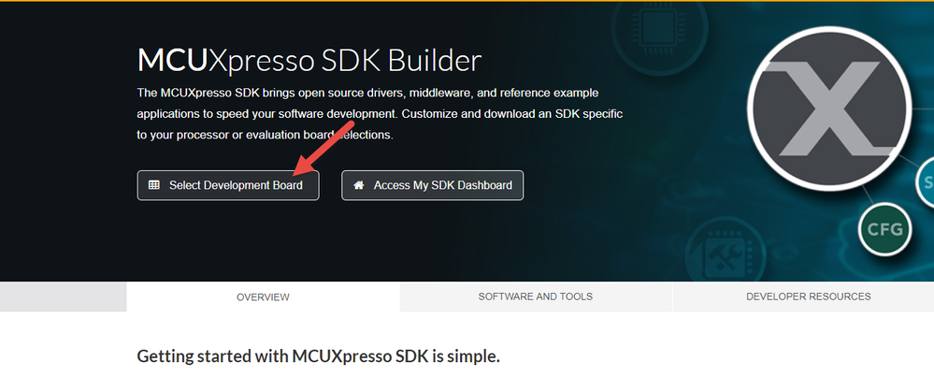Click the Select Development Board button

(227, 185)
